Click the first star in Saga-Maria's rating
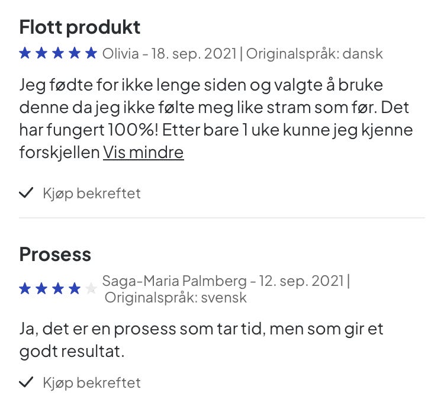The width and height of the screenshot is (444, 396). click(x=25, y=289)
